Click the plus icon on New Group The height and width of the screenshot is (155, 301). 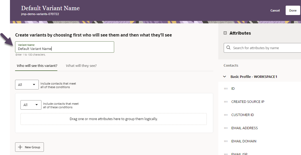pos(20,147)
